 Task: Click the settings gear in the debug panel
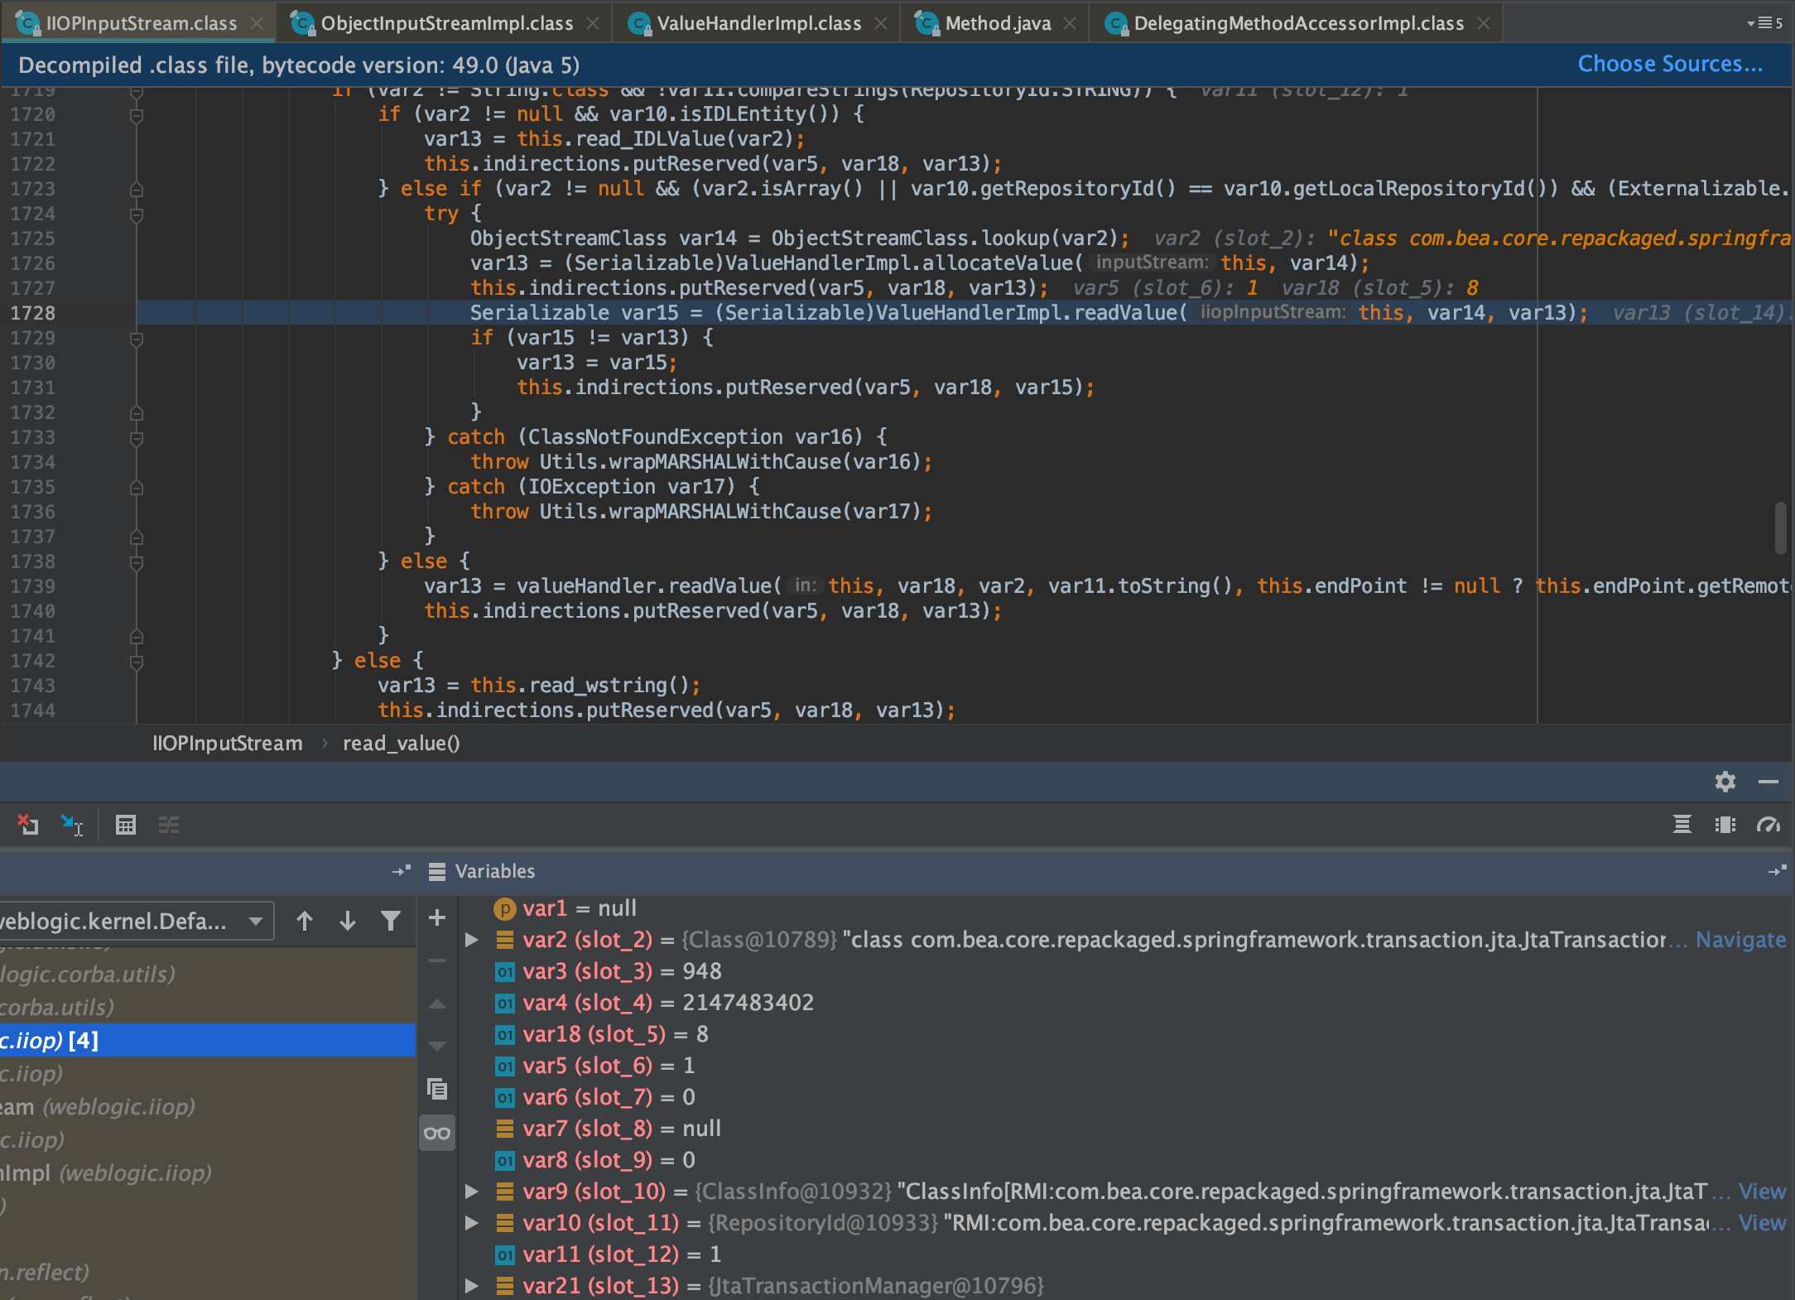coord(1725,782)
